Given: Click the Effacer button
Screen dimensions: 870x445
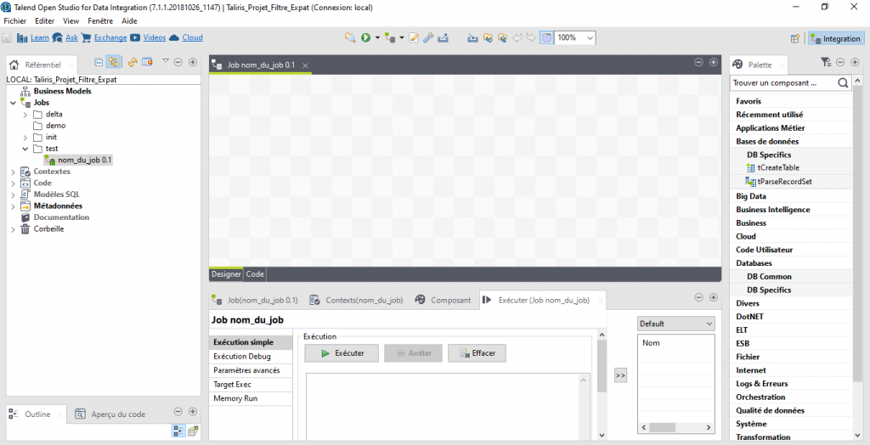Looking at the screenshot, I should 477,353.
